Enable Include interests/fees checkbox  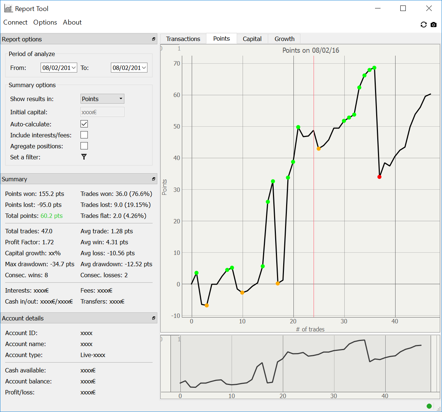pos(84,135)
